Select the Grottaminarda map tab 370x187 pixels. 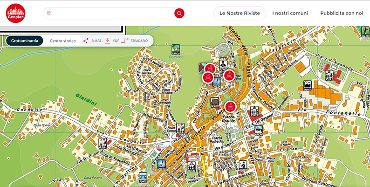[x=25, y=41]
